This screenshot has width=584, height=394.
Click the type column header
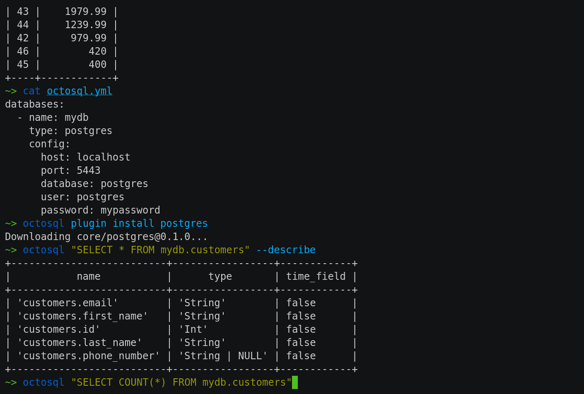click(220, 276)
